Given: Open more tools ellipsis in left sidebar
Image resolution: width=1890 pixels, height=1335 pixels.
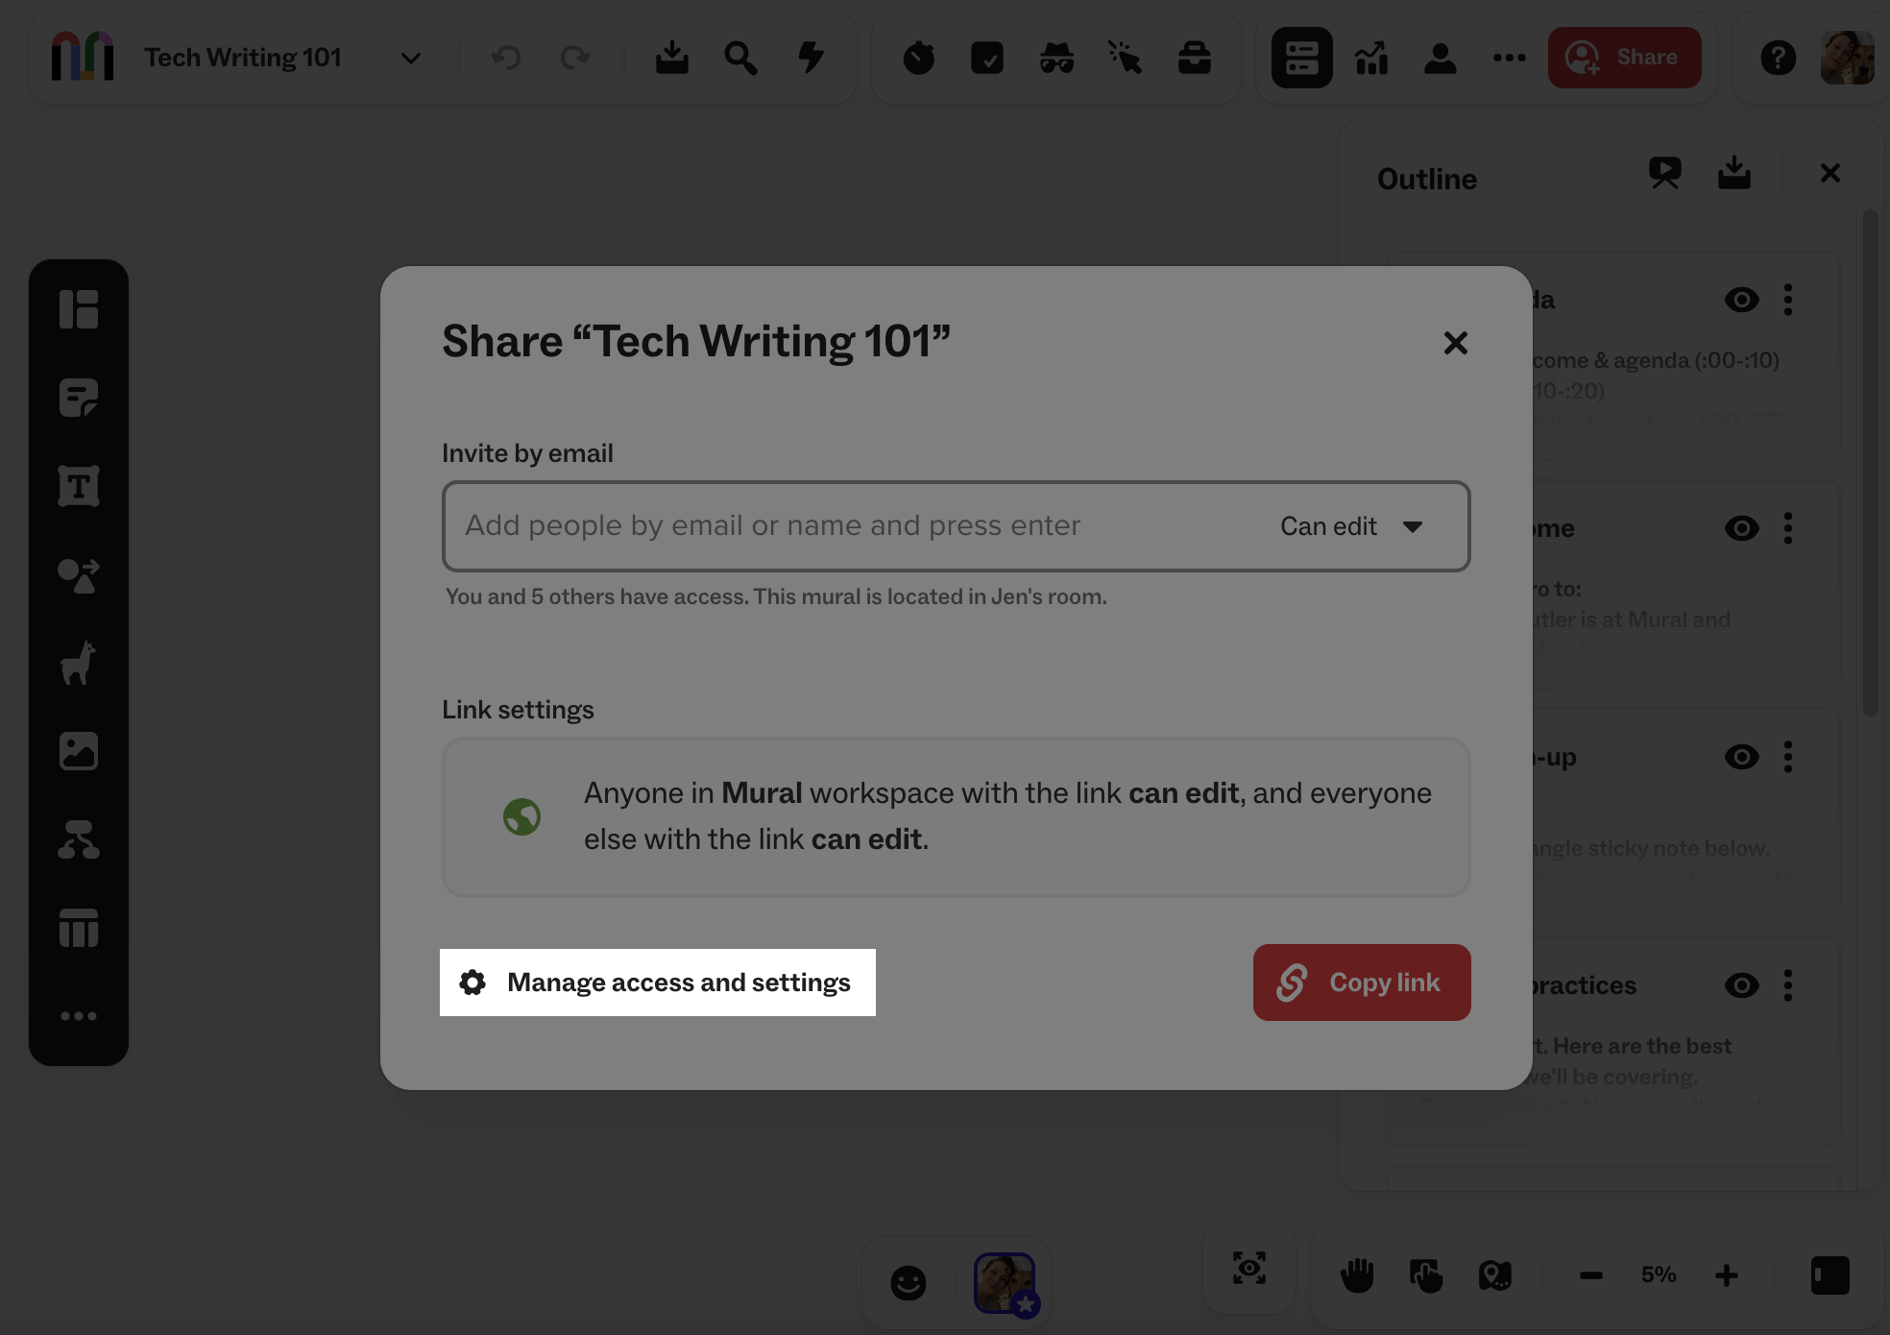Looking at the screenshot, I should pyautogui.click(x=79, y=1016).
